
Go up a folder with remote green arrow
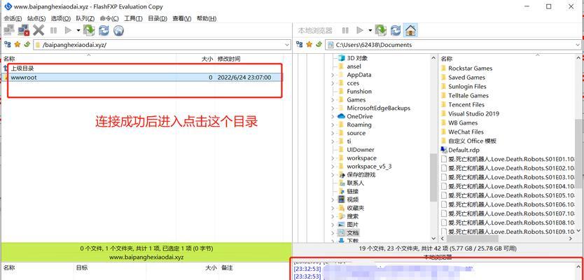tap(27, 45)
